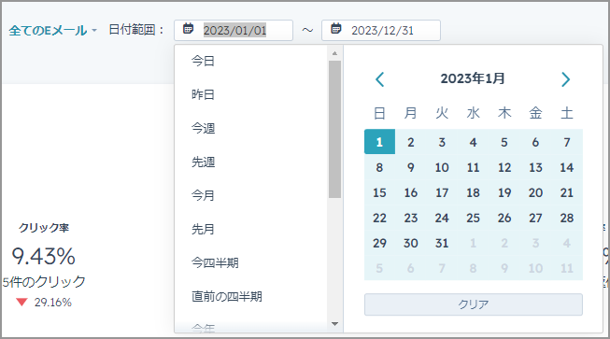Select day 25 in the calendar
The image size is (610, 339).
pos(473,219)
